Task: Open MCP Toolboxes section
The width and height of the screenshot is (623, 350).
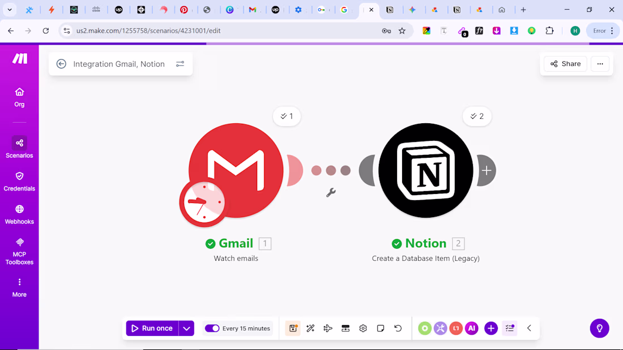Action: click(19, 252)
